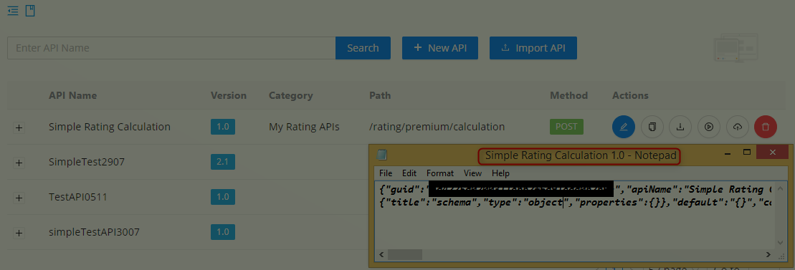The image size is (795, 270).
Task: Open the Edit menu in Notepad
Action: click(x=409, y=173)
